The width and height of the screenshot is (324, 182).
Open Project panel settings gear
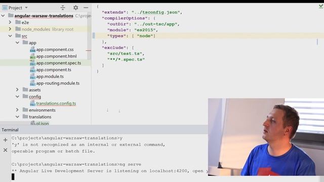tap(75, 8)
